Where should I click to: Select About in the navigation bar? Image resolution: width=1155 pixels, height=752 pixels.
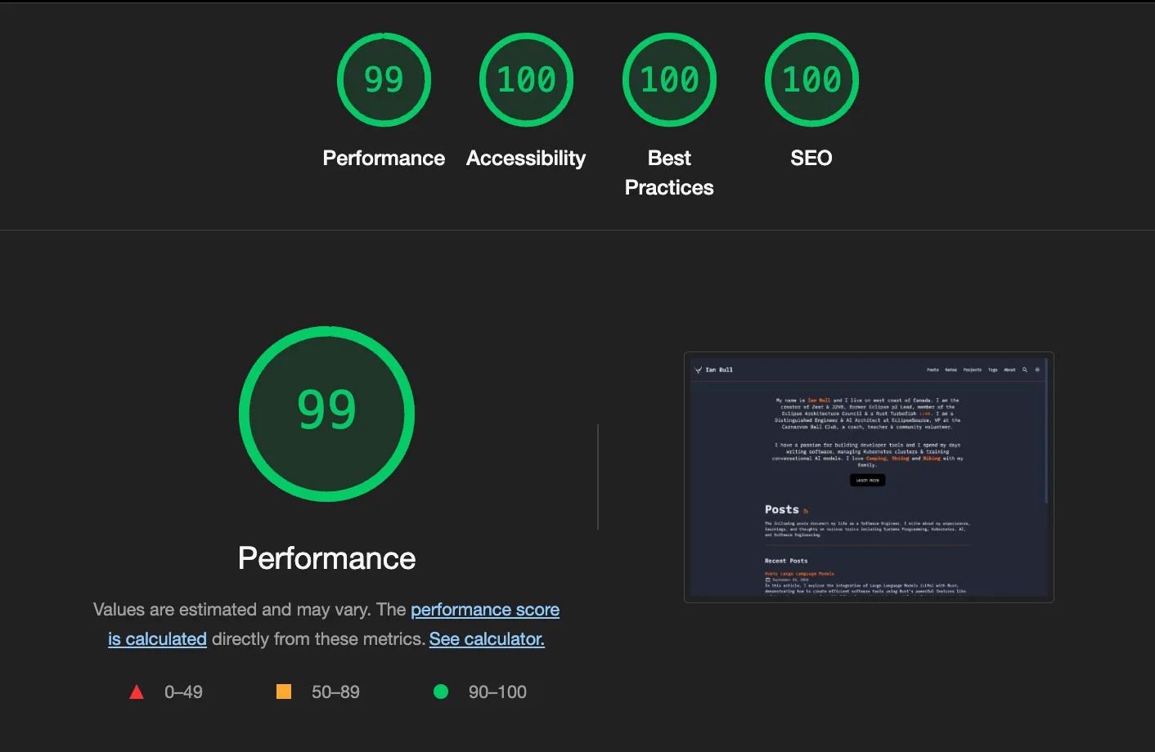pos(1009,369)
